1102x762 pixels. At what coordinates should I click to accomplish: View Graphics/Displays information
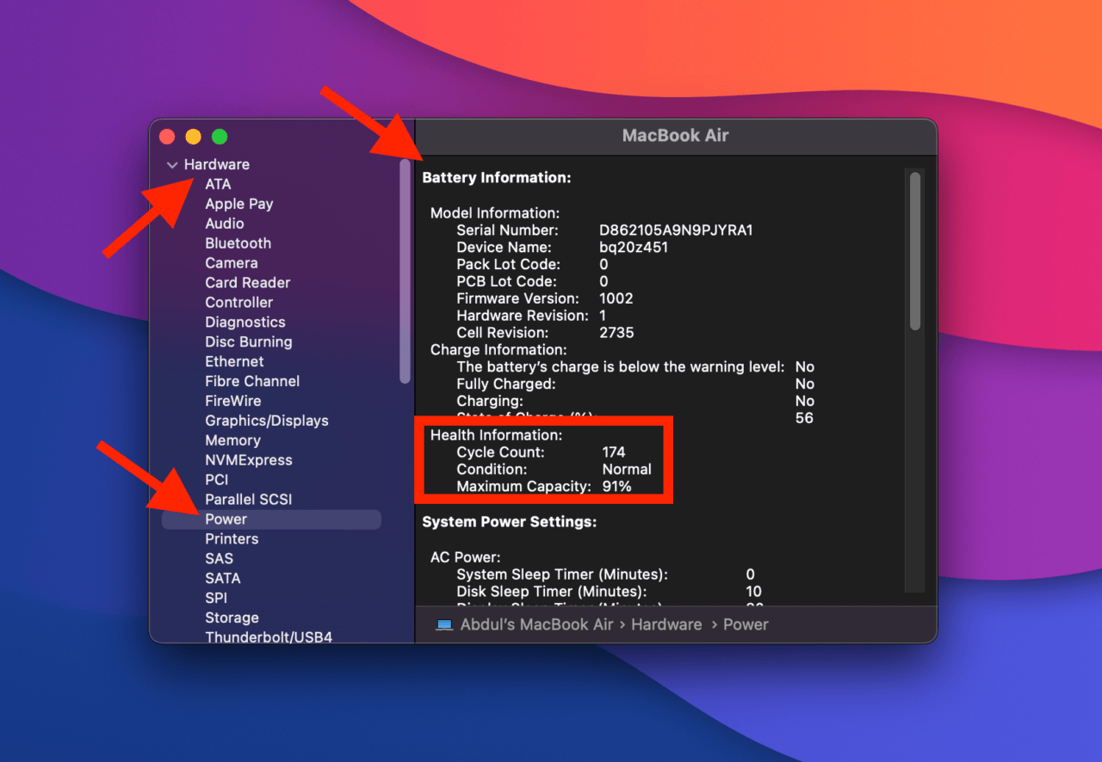266,421
